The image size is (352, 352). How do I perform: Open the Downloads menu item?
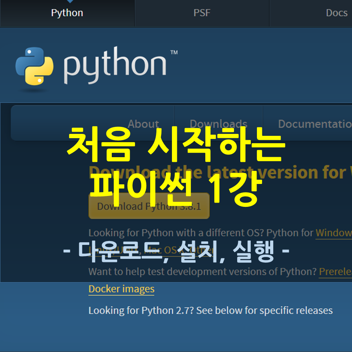[218, 124]
